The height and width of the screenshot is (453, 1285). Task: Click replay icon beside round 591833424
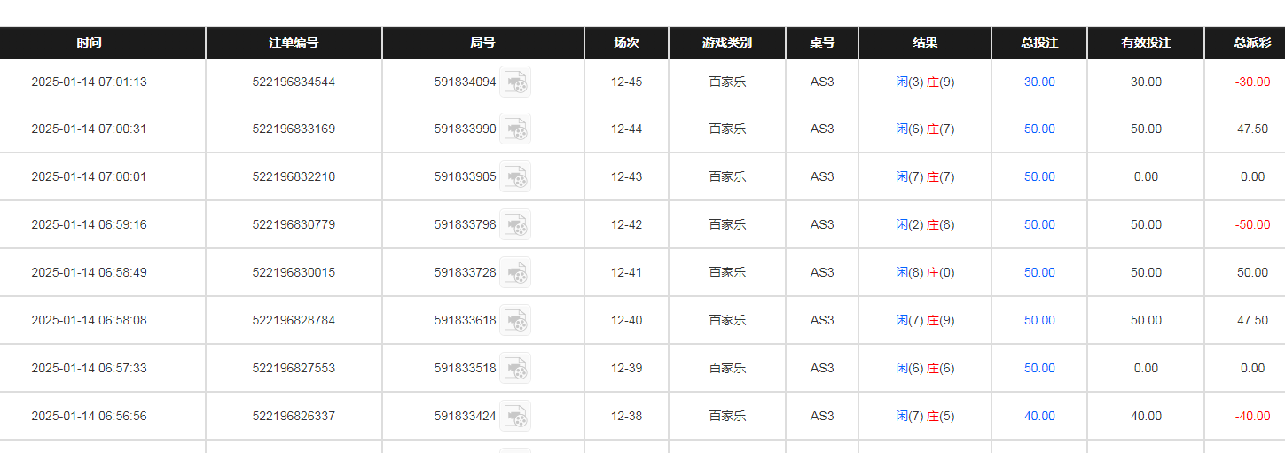[x=515, y=416]
